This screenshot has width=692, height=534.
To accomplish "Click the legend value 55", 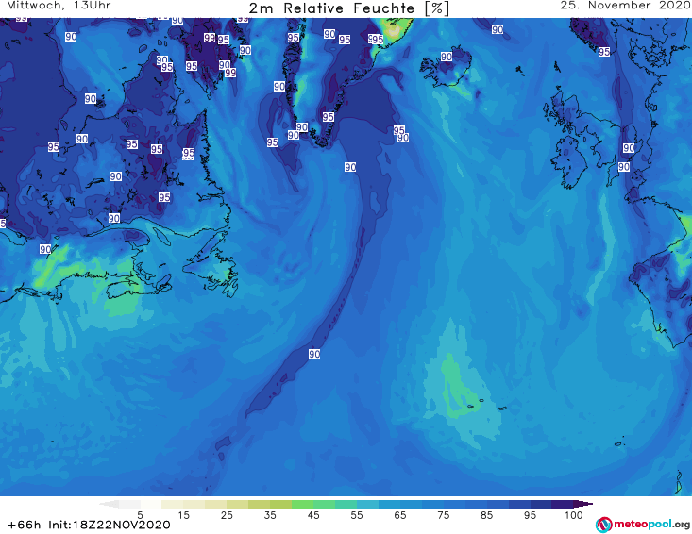I will coord(357,515).
